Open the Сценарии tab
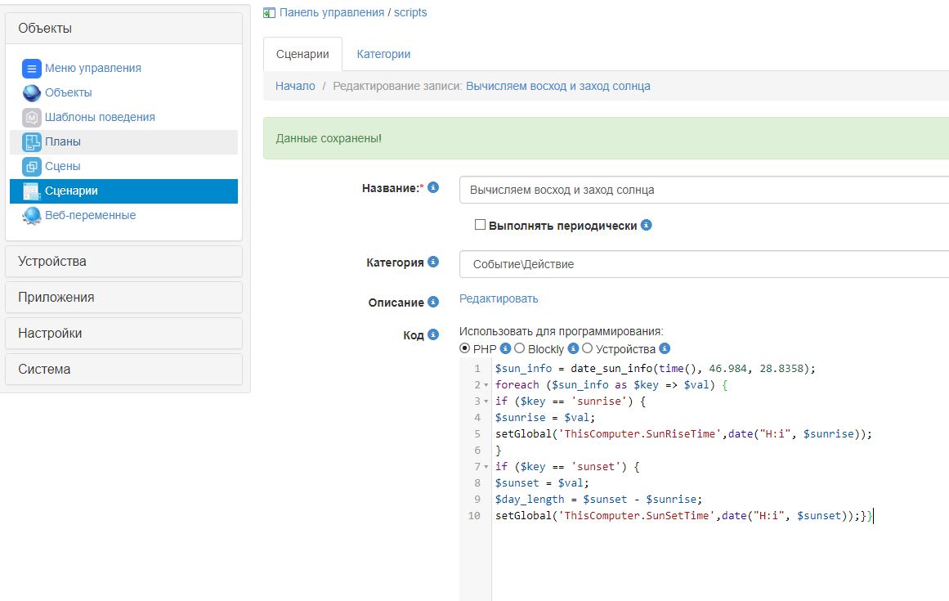The width and height of the screenshot is (949, 601). 302,54
